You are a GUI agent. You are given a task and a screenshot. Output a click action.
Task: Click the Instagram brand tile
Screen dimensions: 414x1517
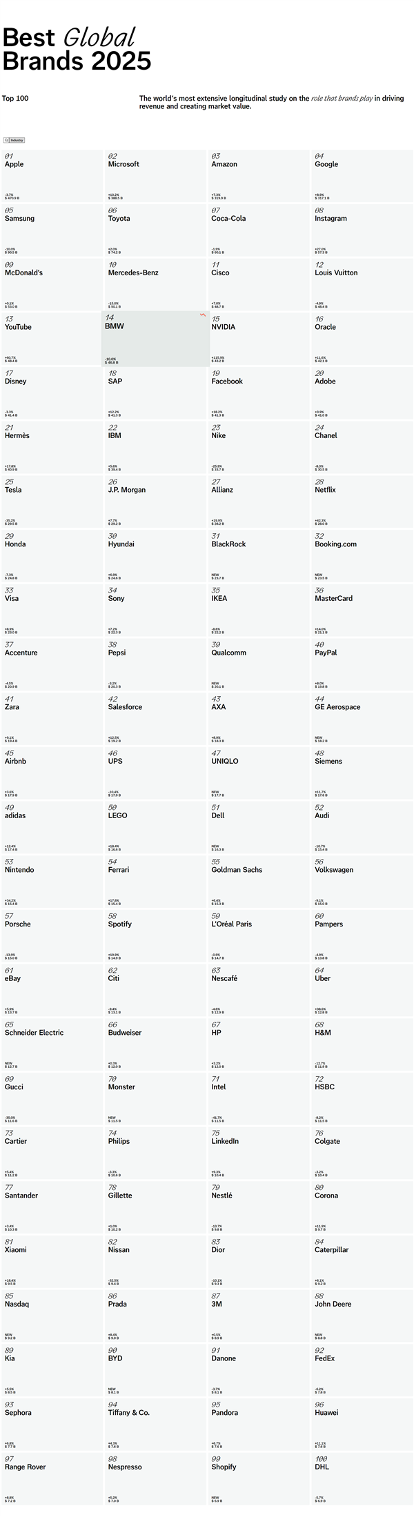coord(362,230)
